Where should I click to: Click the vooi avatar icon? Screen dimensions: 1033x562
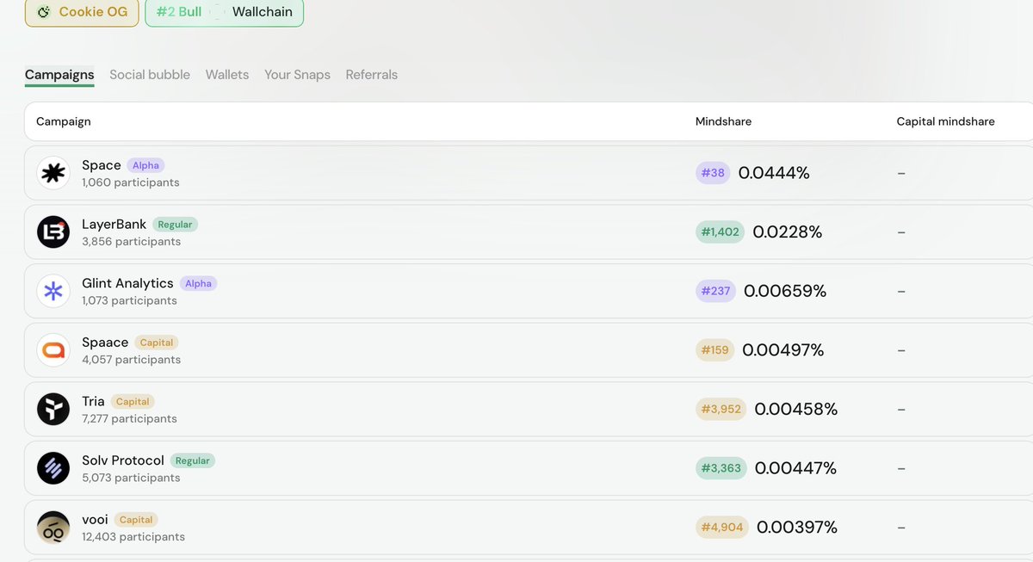53,527
